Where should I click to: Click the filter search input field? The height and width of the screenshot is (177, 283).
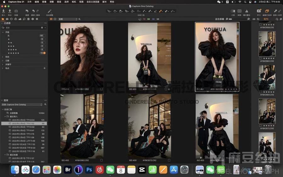[23, 28]
